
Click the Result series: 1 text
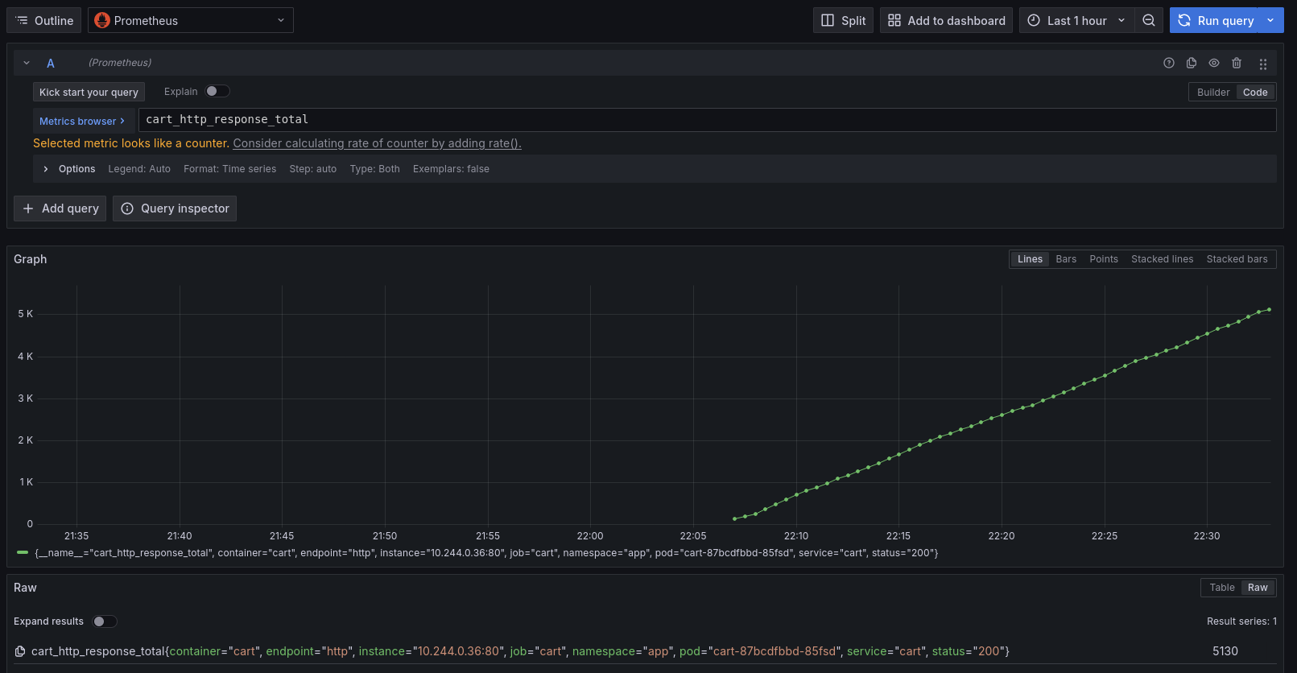(x=1241, y=621)
